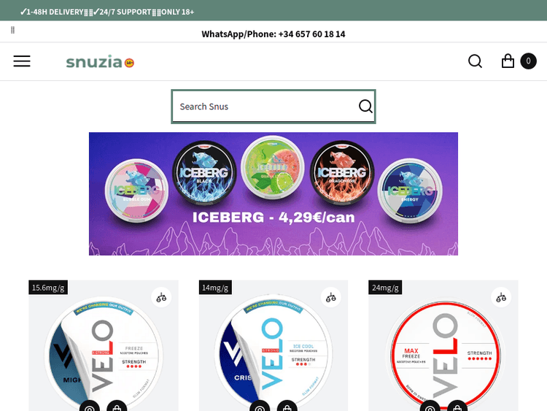Click the header search magnifier icon

point(475,61)
